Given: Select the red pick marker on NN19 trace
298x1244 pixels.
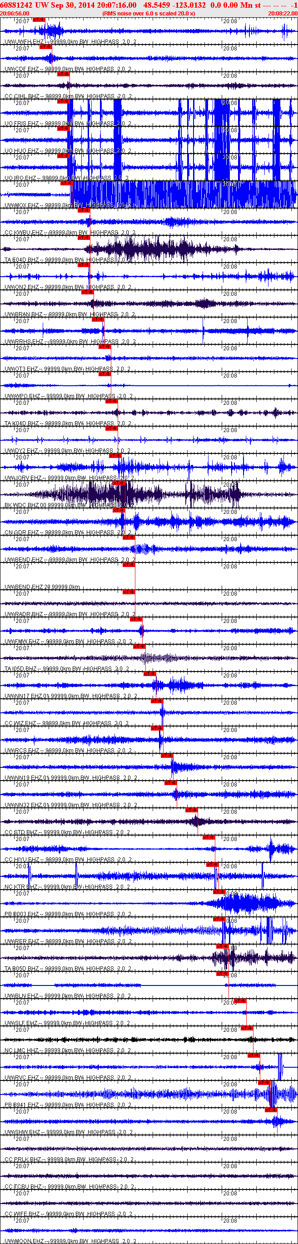Looking at the screenshot, I should (167, 756).
